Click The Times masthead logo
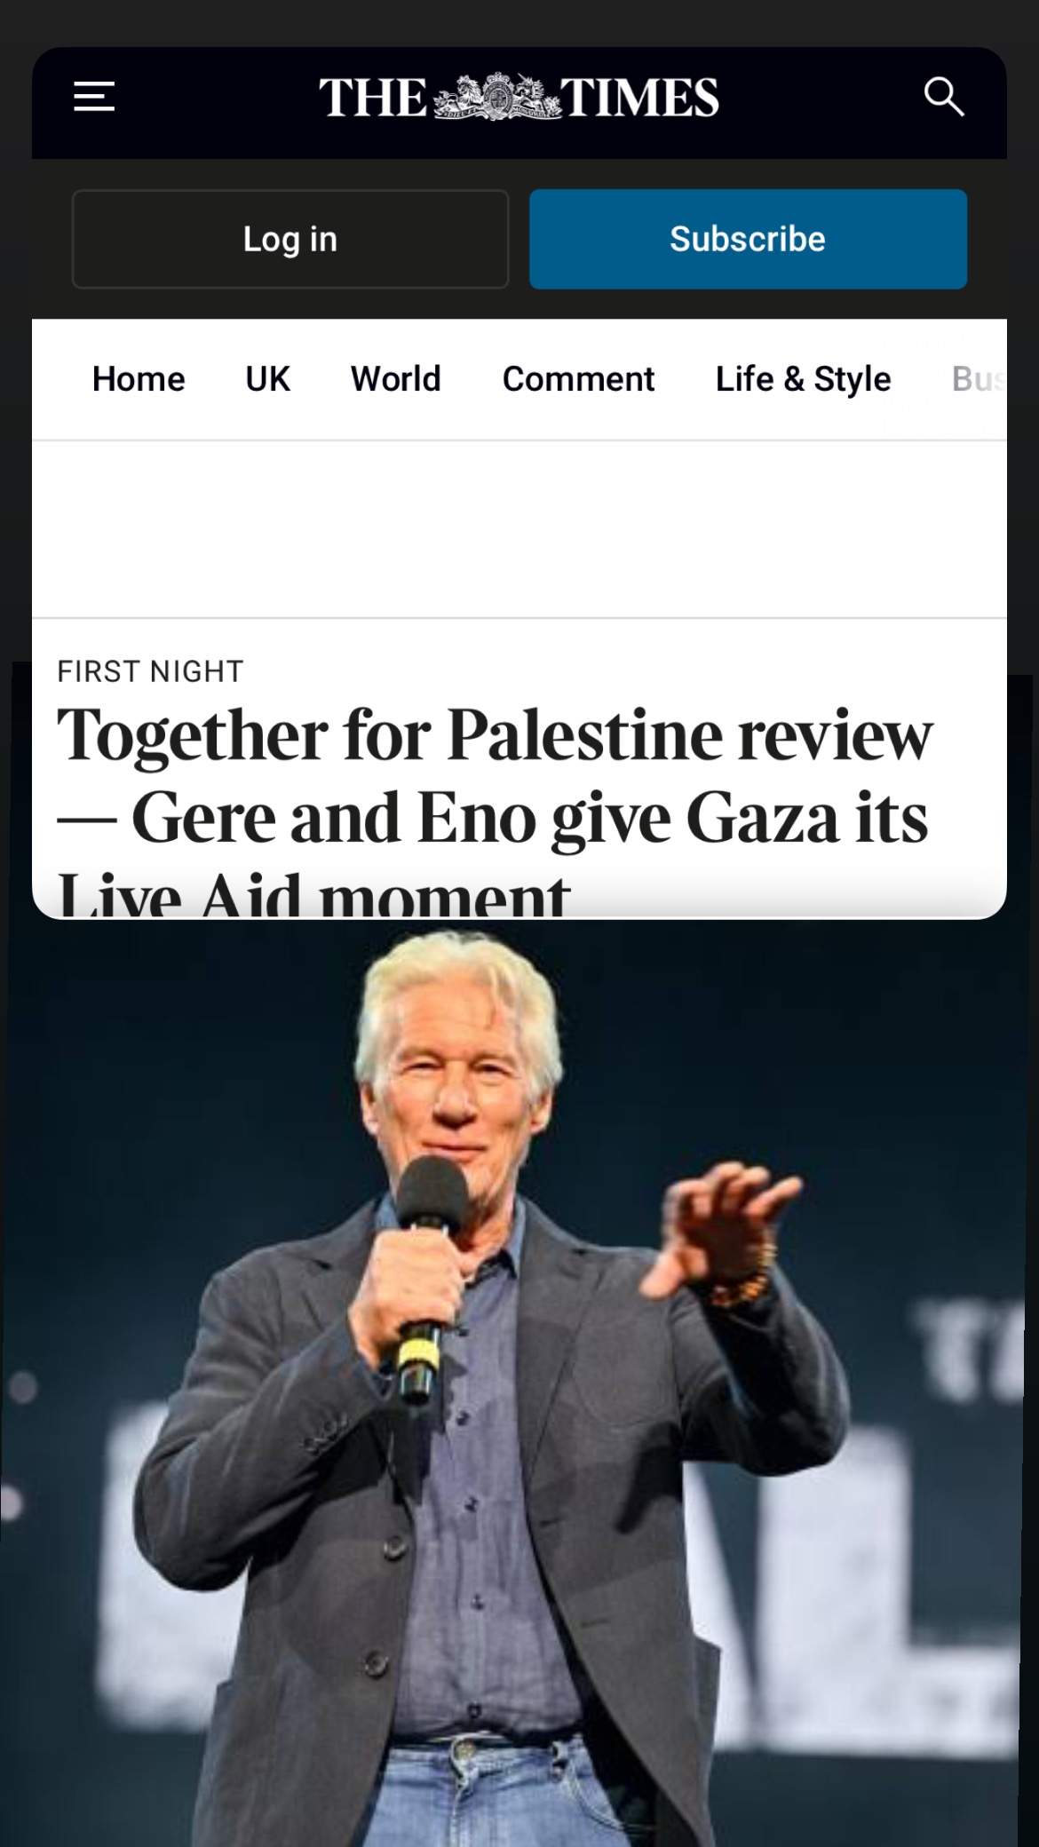The width and height of the screenshot is (1039, 1847). [x=519, y=97]
